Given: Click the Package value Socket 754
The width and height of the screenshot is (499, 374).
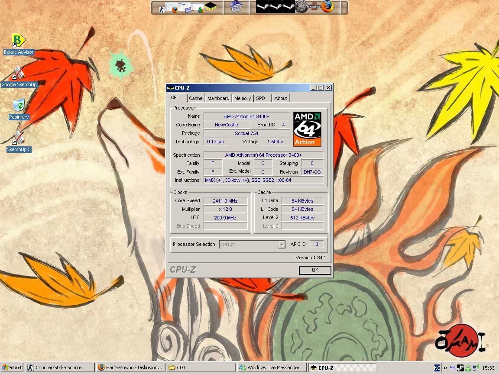Looking at the screenshot, I should coord(246,133).
